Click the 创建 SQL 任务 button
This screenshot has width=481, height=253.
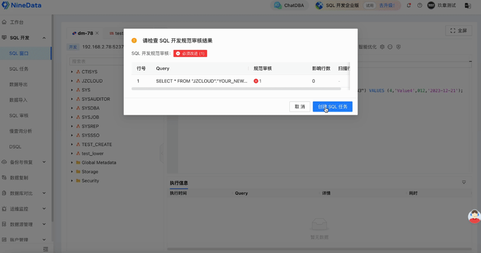(332, 107)
